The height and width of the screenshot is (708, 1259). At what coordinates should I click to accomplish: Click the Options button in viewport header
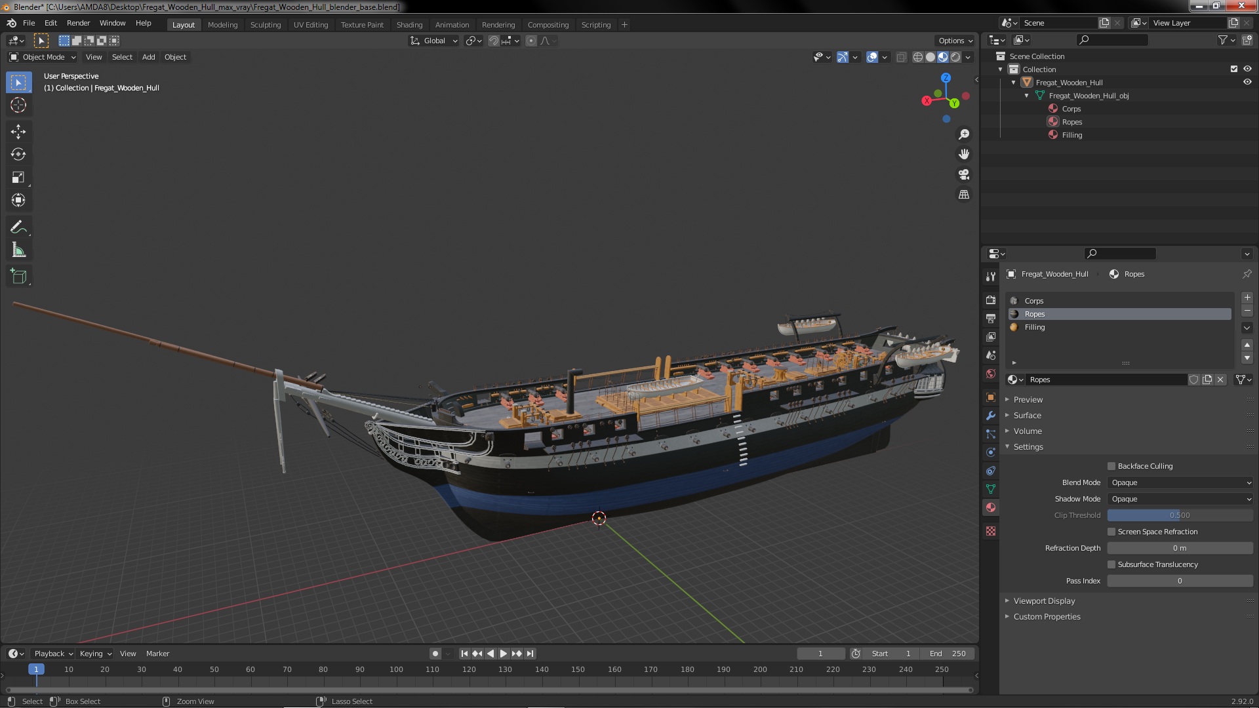coord(955,41)
